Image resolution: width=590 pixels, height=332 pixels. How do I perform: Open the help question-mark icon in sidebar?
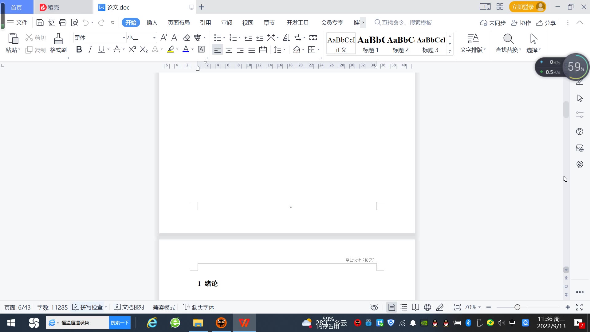[580, 132]
